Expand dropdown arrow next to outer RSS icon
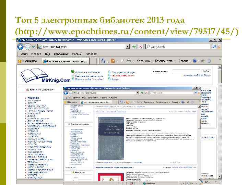The width and height of the screenshot is (247, 185). pyautogui.click(x=118, y=61)
